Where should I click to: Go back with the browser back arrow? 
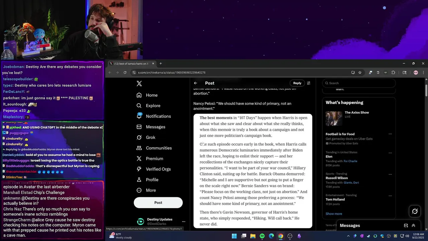[110, 72]
